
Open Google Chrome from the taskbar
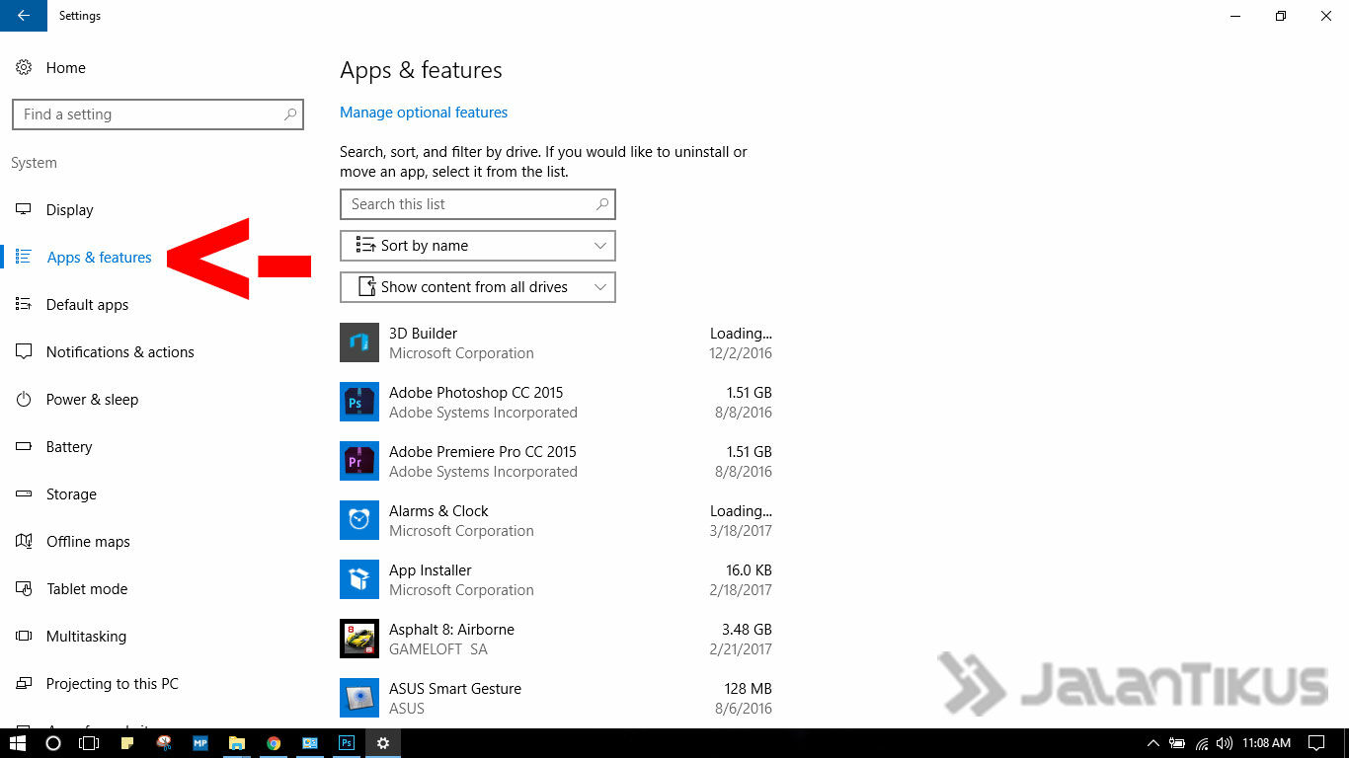pyautogui.click(x=274, y=743)
